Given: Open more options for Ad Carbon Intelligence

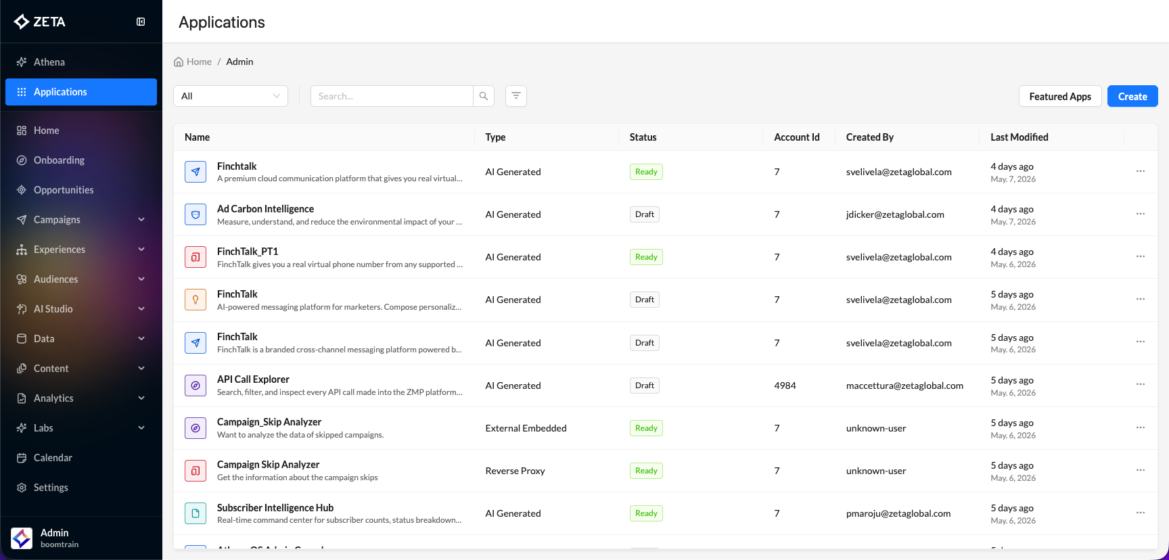Looking at the screenshot, I should click(x=1141, y=214).
